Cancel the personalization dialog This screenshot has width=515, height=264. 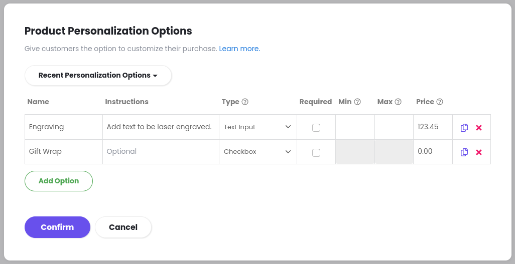click(123, 227)
